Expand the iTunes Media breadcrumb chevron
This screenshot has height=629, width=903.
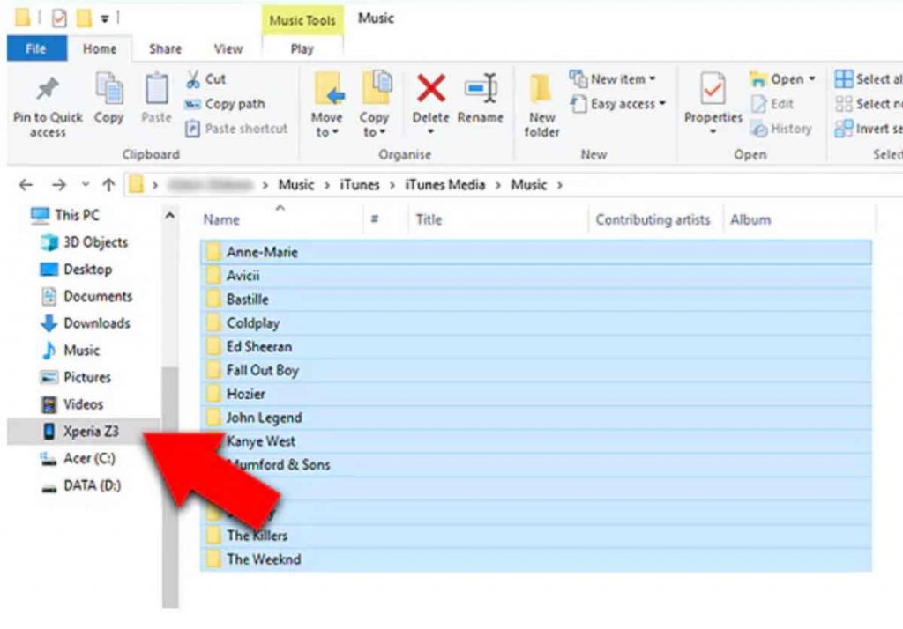(497, 185)
